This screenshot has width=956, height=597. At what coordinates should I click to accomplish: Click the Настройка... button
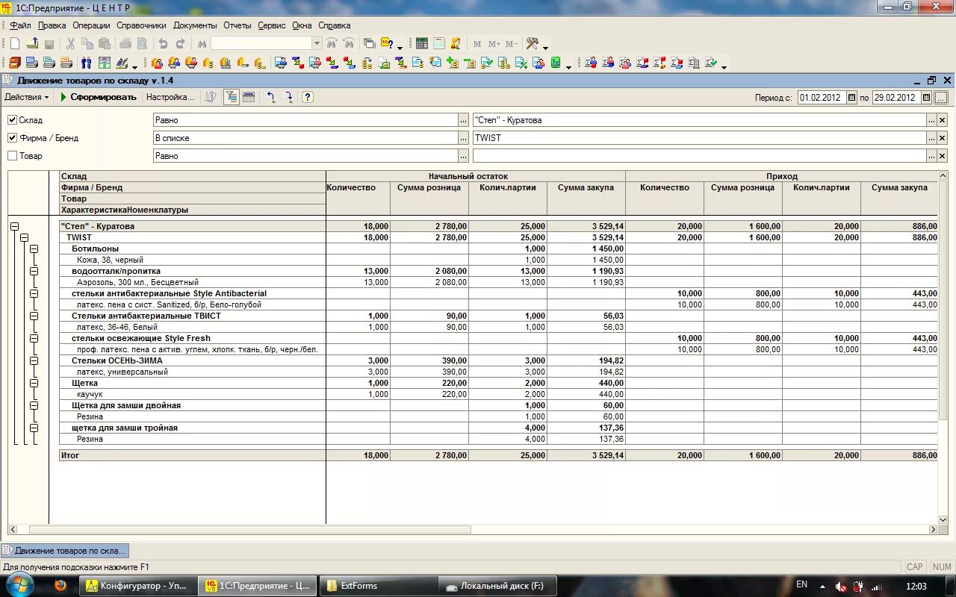(170, 97)
